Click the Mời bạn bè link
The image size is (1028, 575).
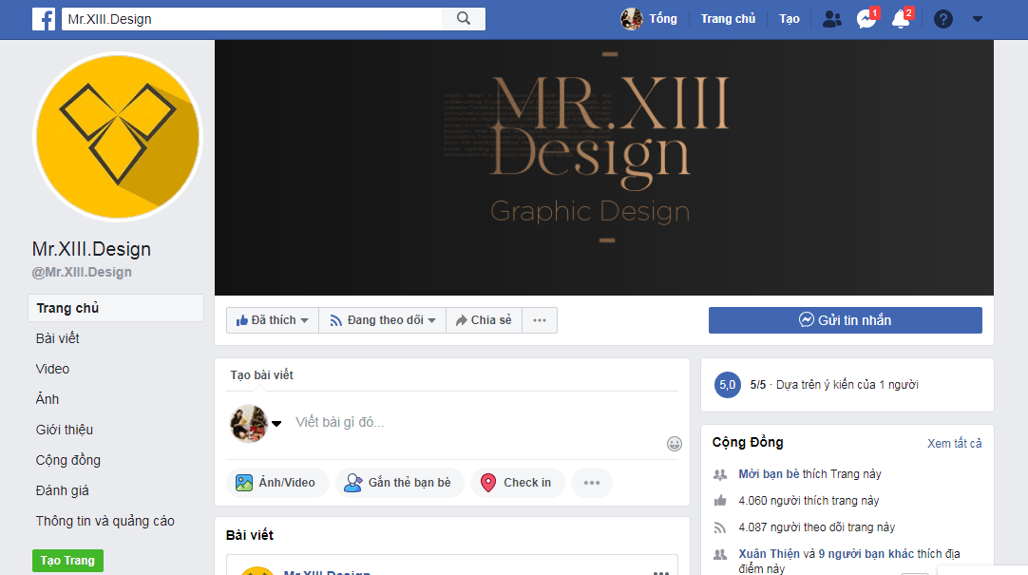click(x=769, y=474)
